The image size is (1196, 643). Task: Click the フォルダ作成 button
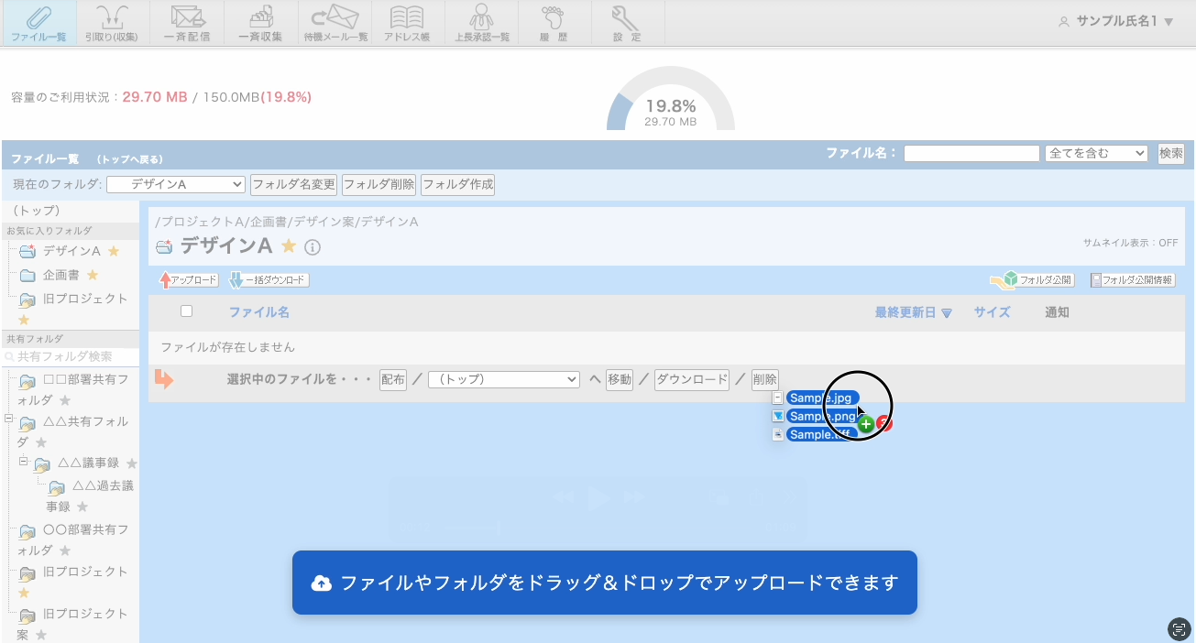click(458, 184)
